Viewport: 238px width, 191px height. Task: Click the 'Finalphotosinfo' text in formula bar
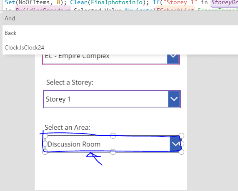tap(117, 2)
